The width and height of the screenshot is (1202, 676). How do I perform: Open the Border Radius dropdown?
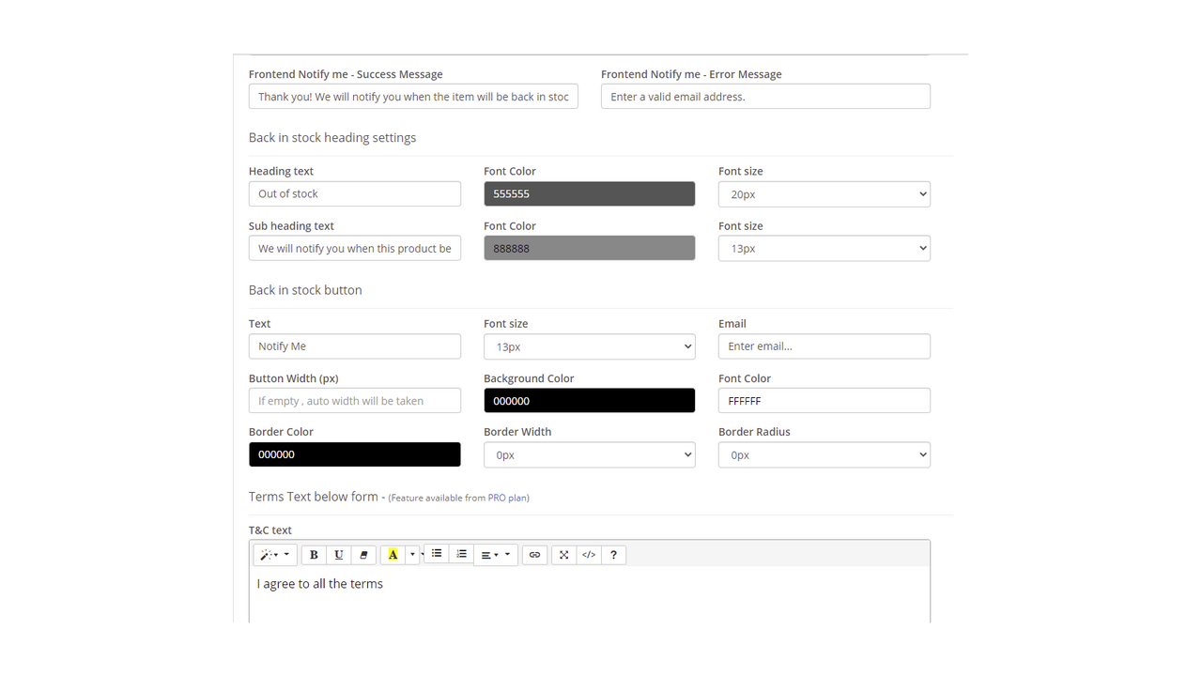click(824, 454)
